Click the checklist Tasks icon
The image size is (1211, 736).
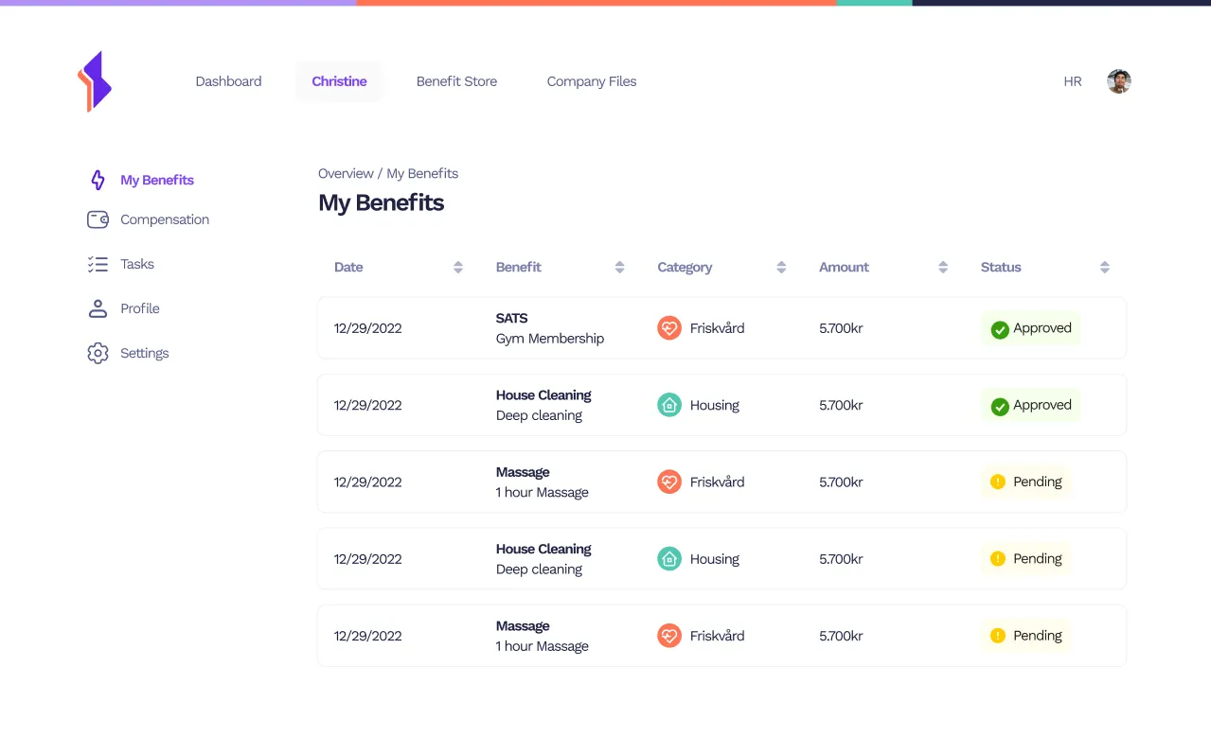[x=98, y=264]
